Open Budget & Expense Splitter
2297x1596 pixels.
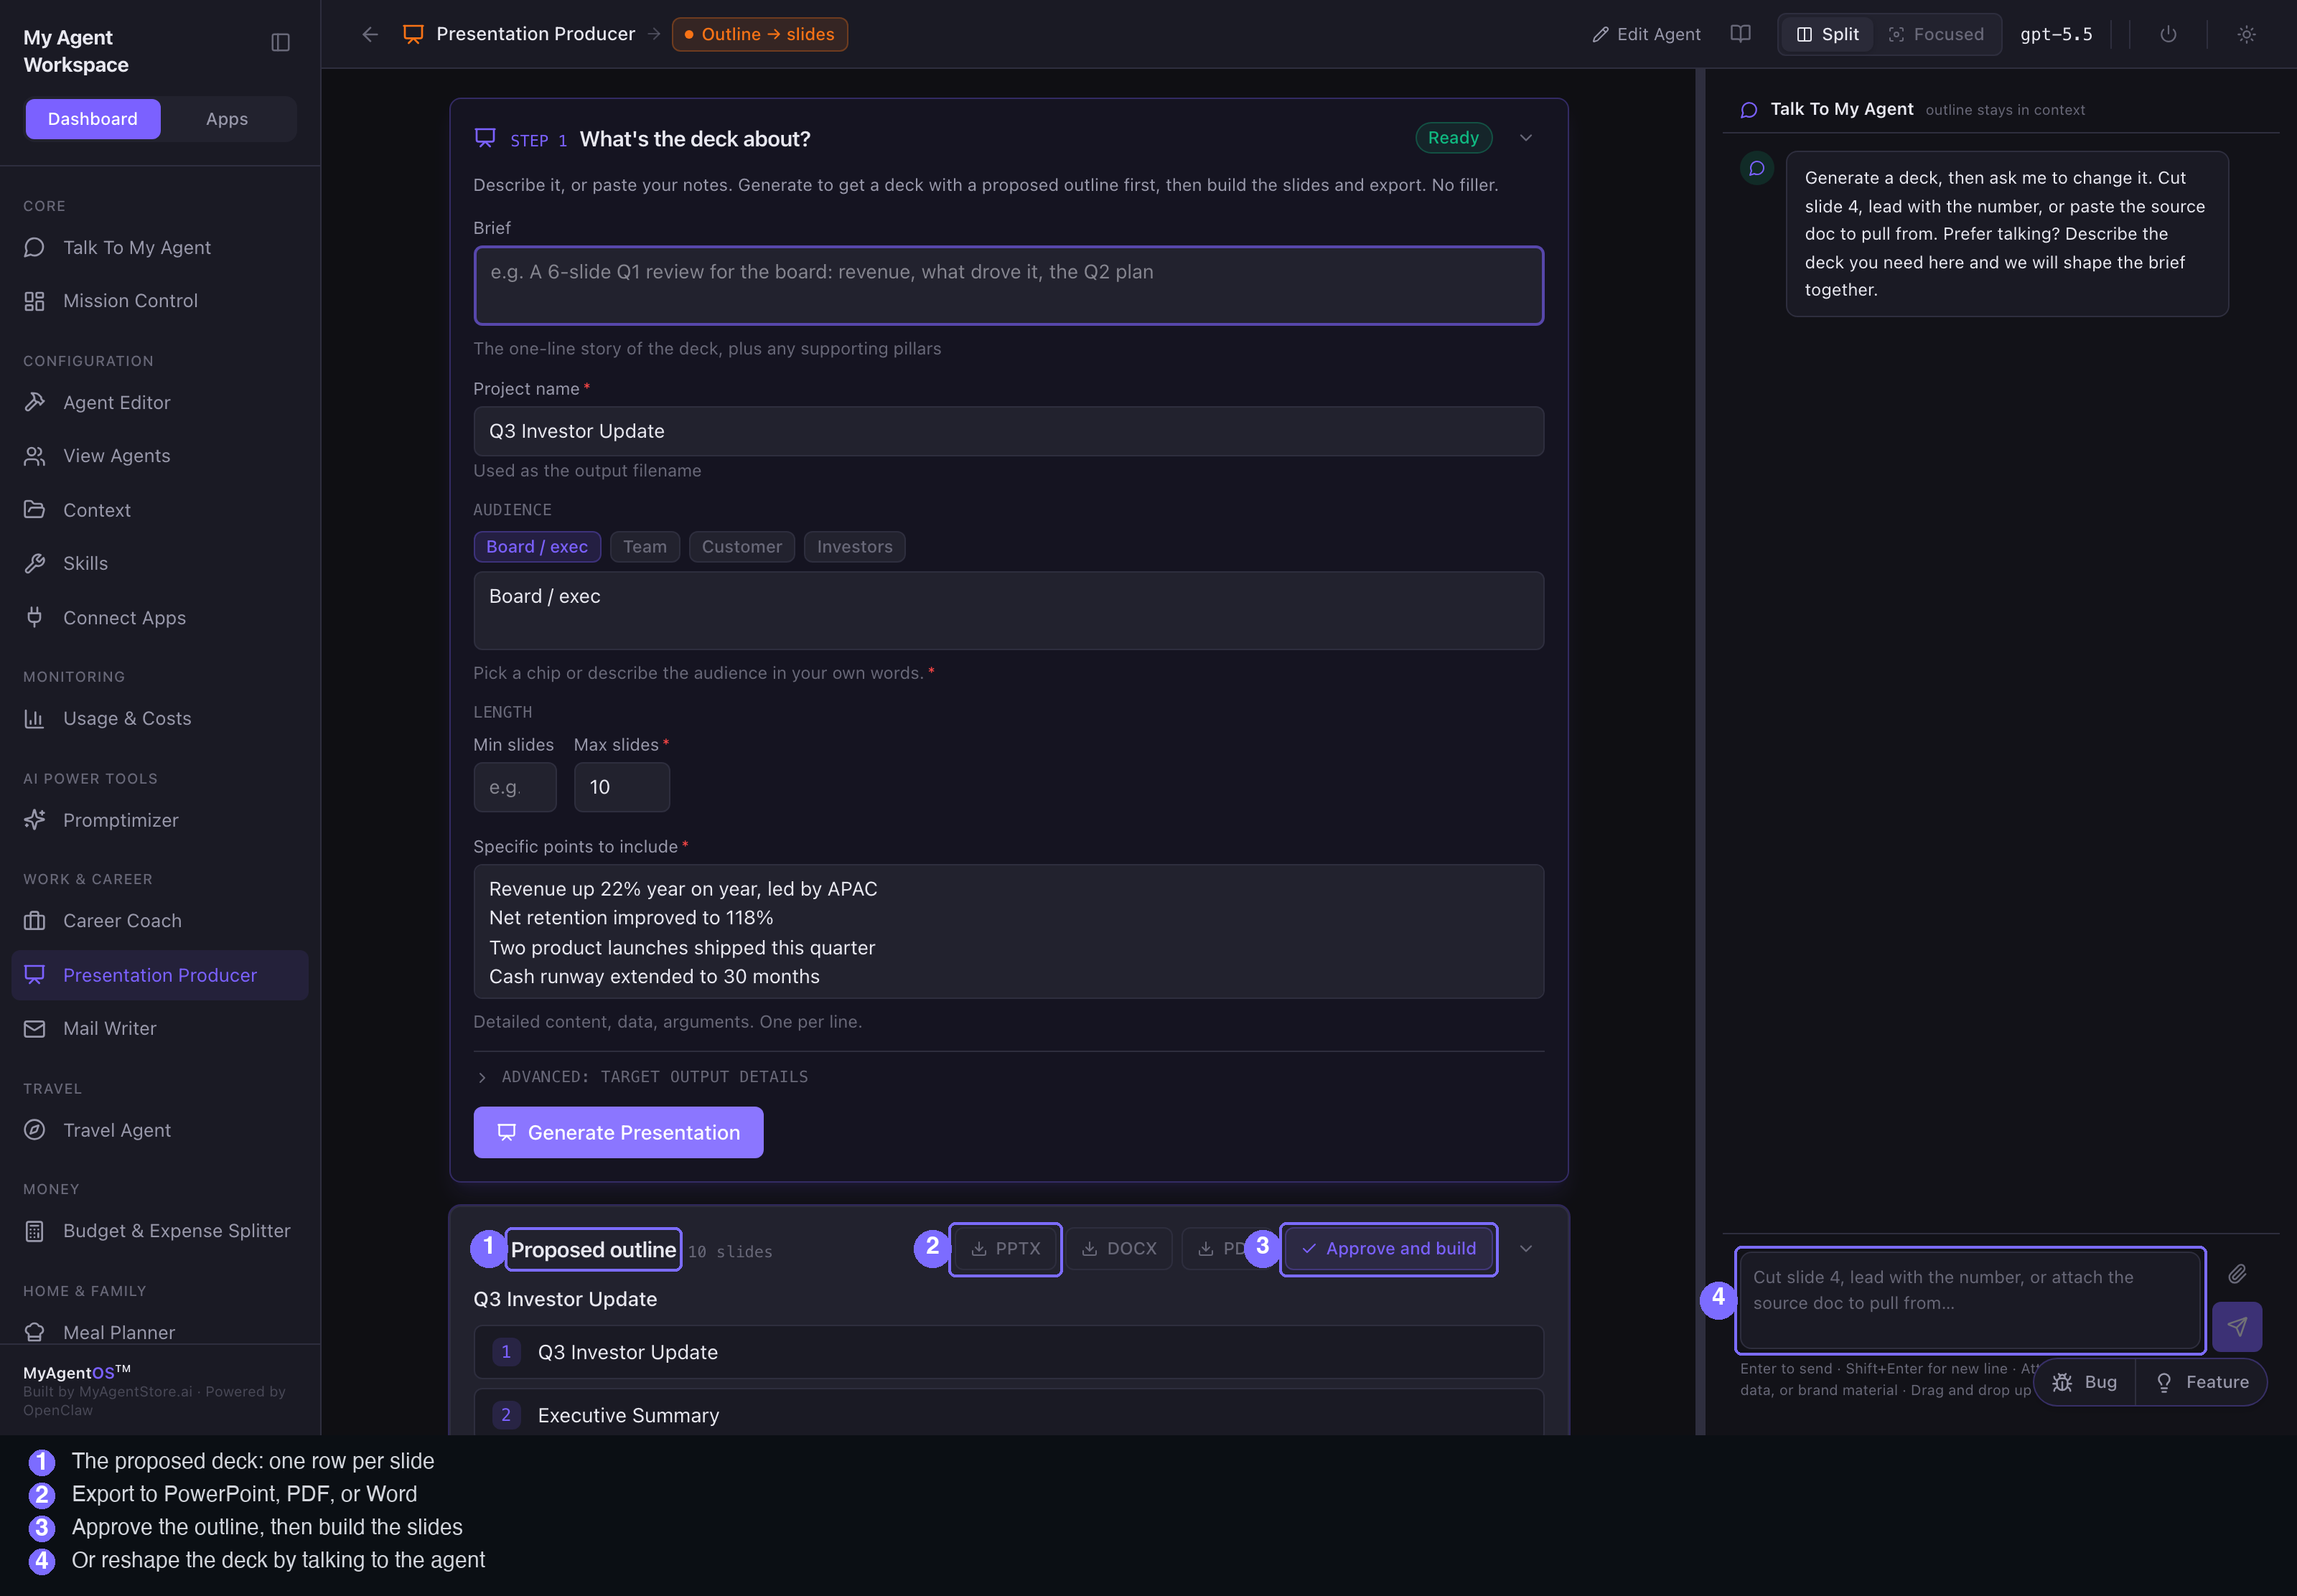(160, 1231)
